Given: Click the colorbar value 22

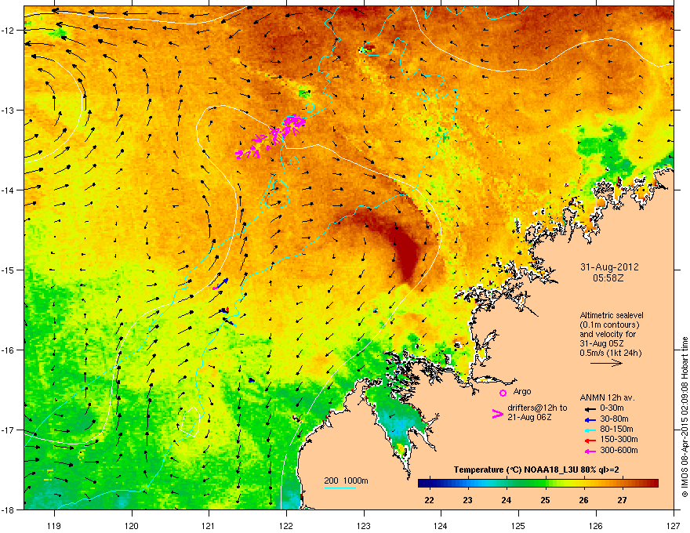Looking at the screenshot, I should pyautogui.click(x=429, y=500).
